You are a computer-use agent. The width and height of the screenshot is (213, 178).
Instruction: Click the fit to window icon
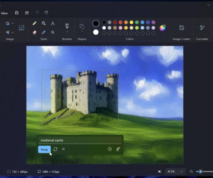click(160, 172)
